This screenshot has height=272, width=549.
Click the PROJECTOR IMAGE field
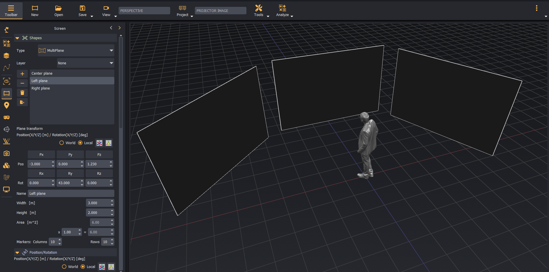click(x=221, y=11)
